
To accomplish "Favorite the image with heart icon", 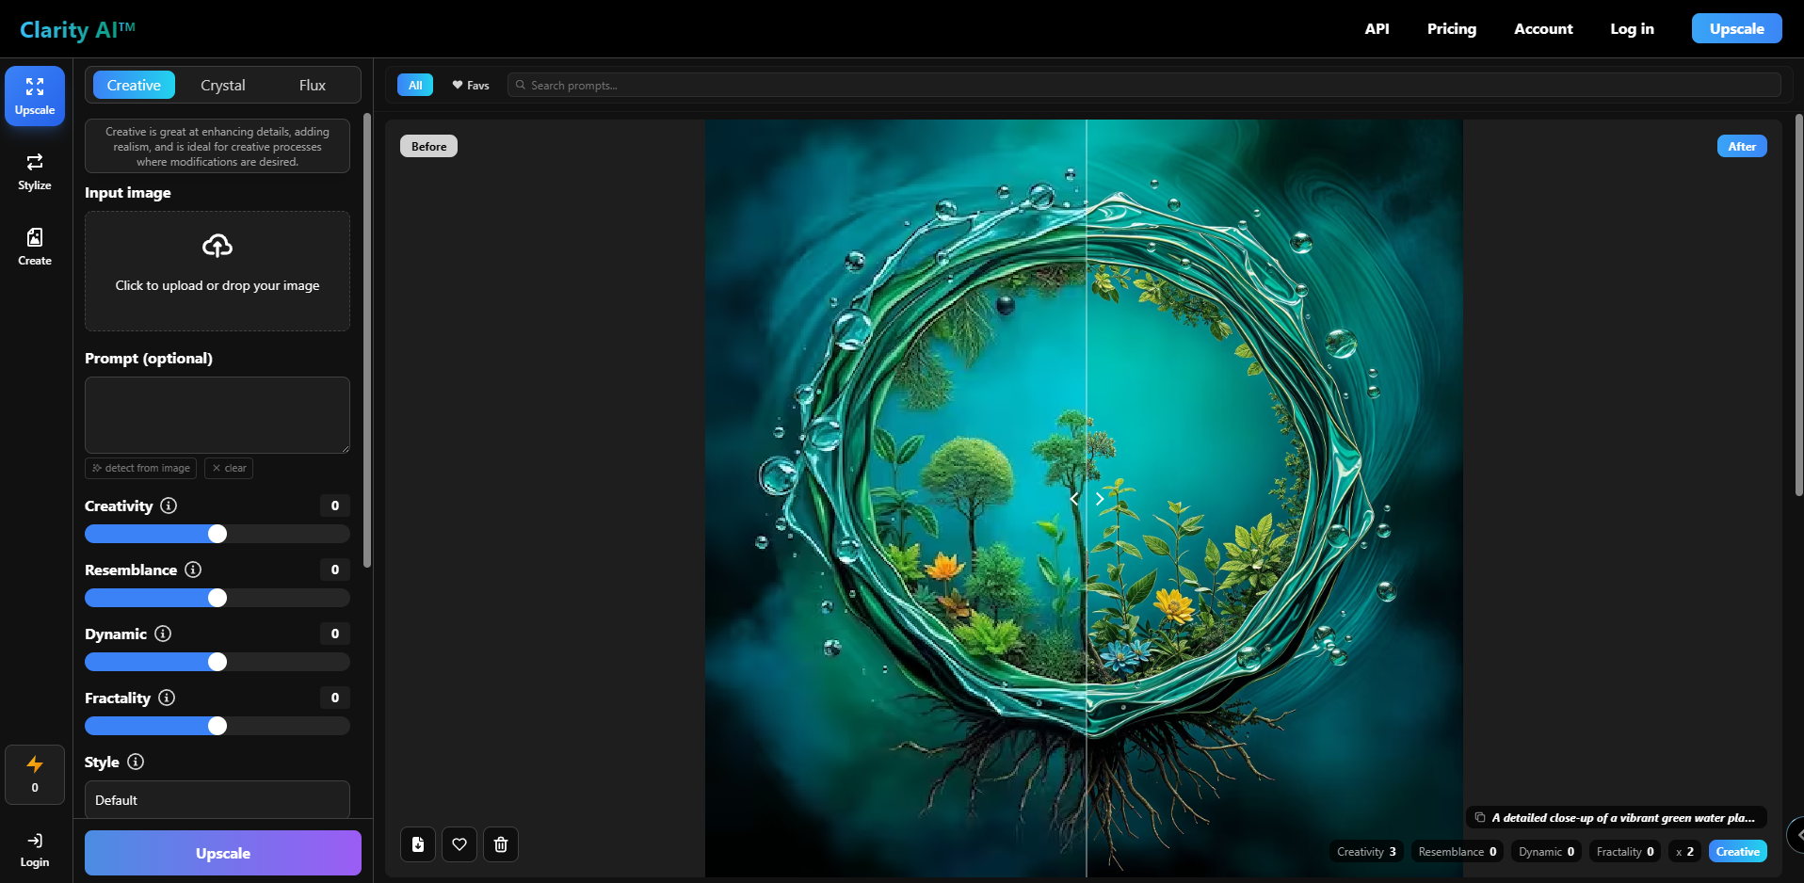I will [x=459, y=844].
